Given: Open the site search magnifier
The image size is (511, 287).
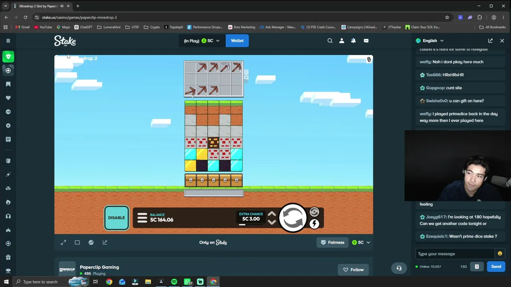Looking at the screenshot, I should (x=330, y=41).
